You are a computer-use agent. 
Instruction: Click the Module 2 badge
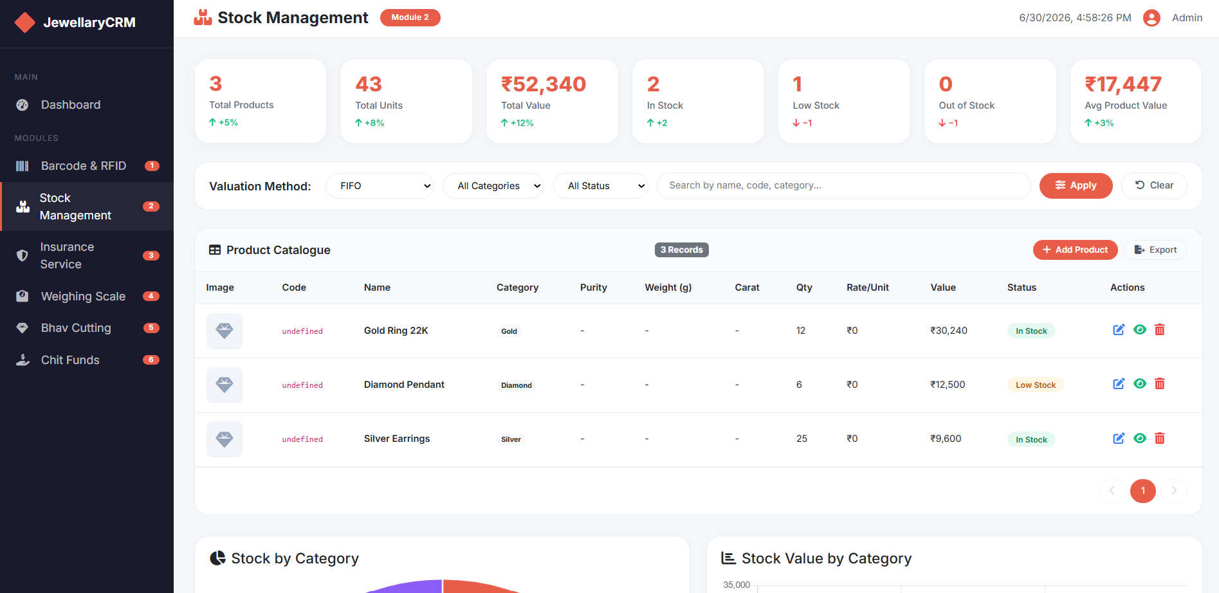coord(410,17)
